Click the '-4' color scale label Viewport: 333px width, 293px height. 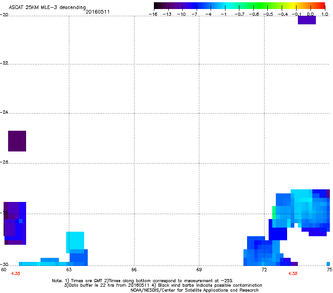coord(209,14)
